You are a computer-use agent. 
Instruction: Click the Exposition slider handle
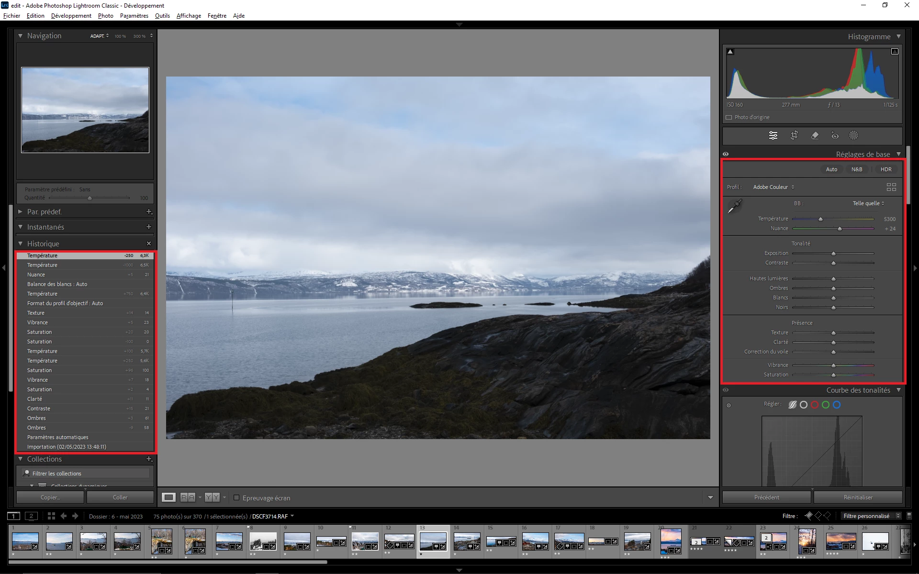833,254
